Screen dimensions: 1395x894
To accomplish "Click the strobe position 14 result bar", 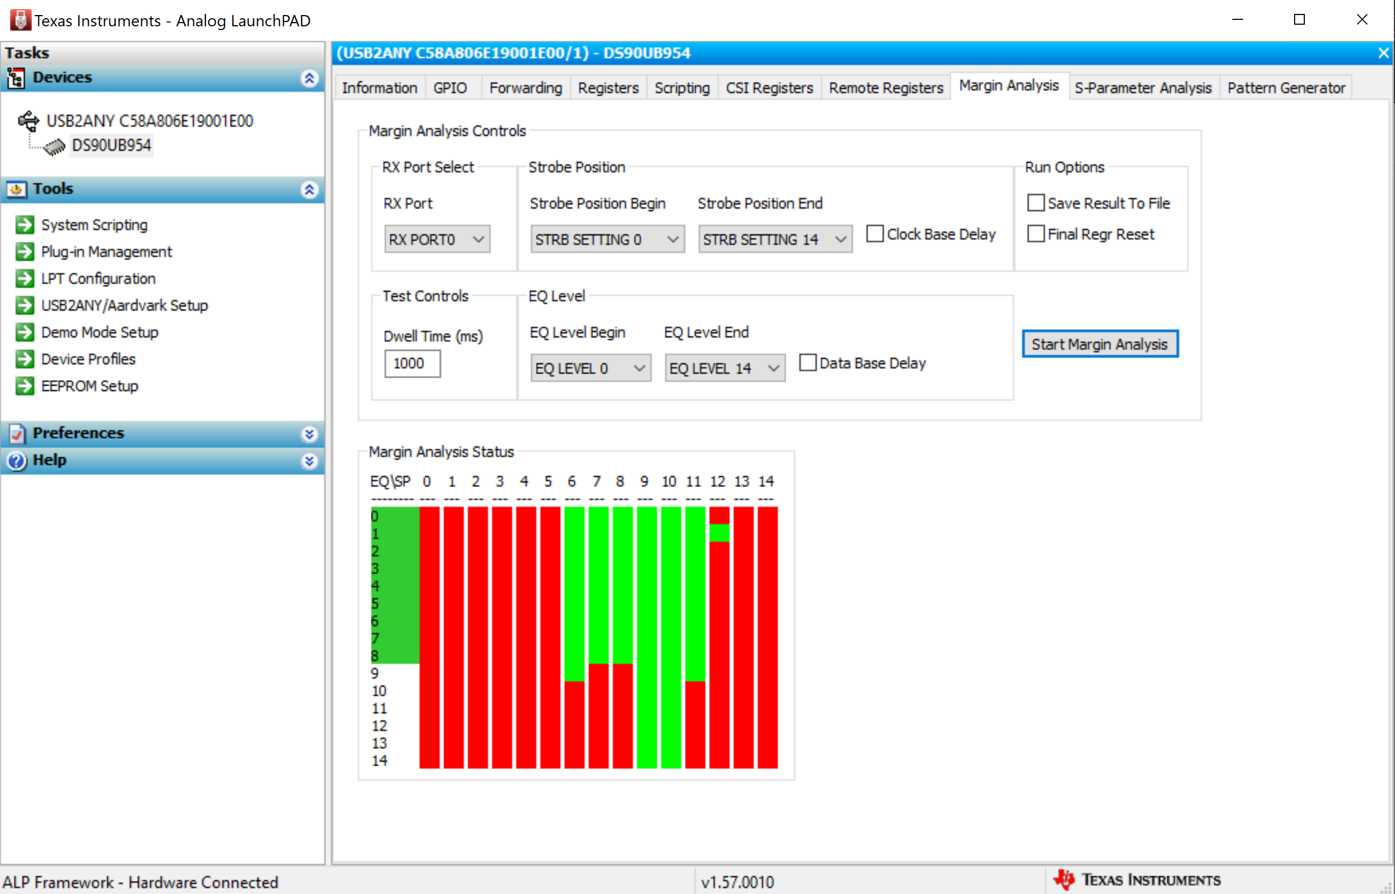I will click(768, 637).
